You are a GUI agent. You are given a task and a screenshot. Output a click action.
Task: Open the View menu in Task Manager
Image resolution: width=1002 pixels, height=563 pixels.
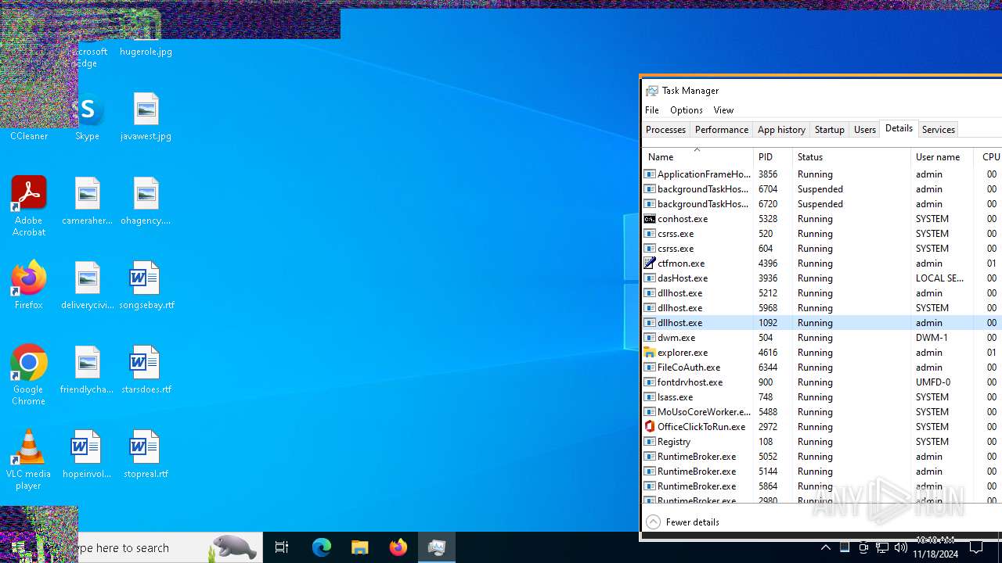point(723,110)
